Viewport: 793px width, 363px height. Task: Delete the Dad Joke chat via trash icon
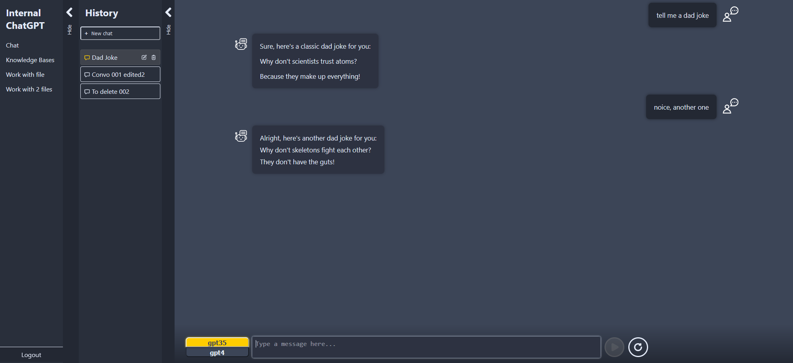pos(154,57)
